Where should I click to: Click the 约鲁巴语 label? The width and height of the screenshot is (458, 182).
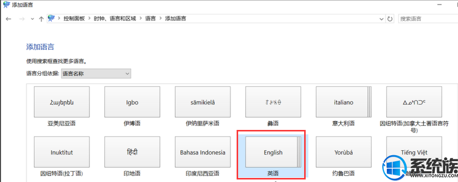click(343, 173)
